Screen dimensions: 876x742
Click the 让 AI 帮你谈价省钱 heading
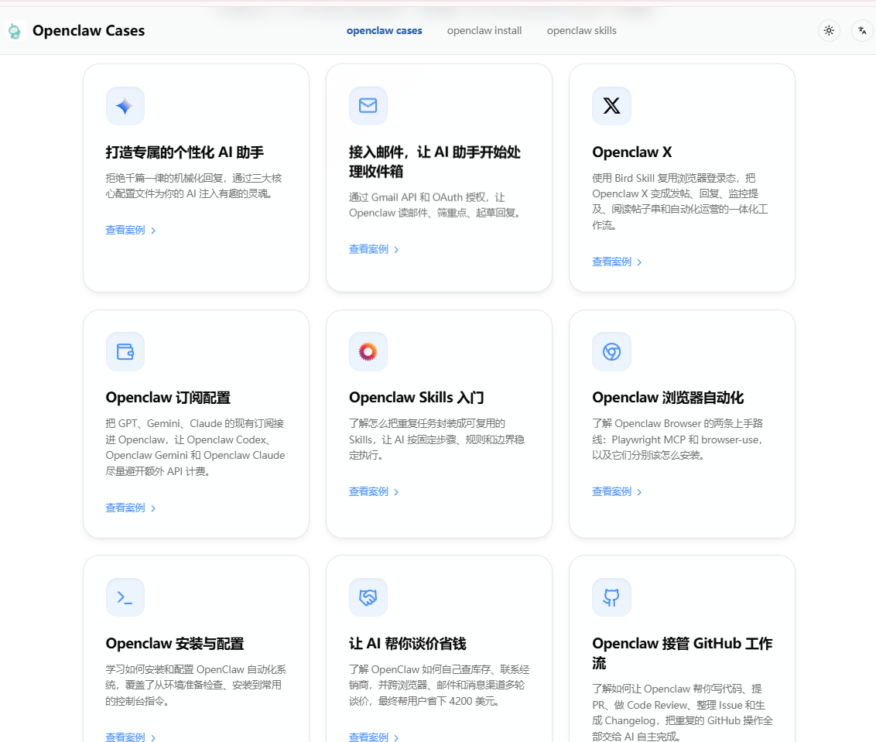coord(408,644)
